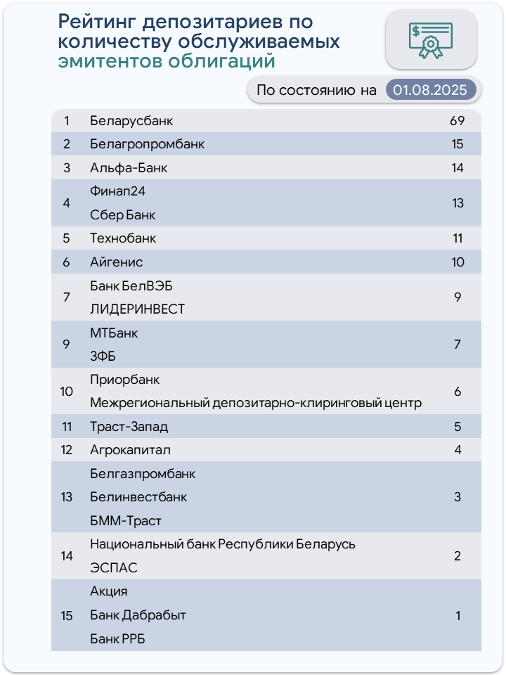Click value 69 for Беларусбанк
This screenshot has height=675, width=506.
(x=458, y=121)
